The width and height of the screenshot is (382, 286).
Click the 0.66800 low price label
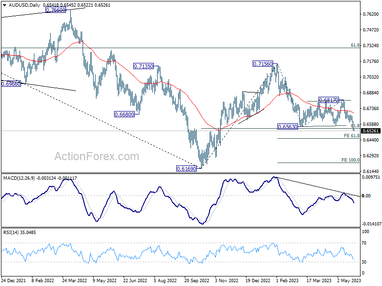point(124,114)
